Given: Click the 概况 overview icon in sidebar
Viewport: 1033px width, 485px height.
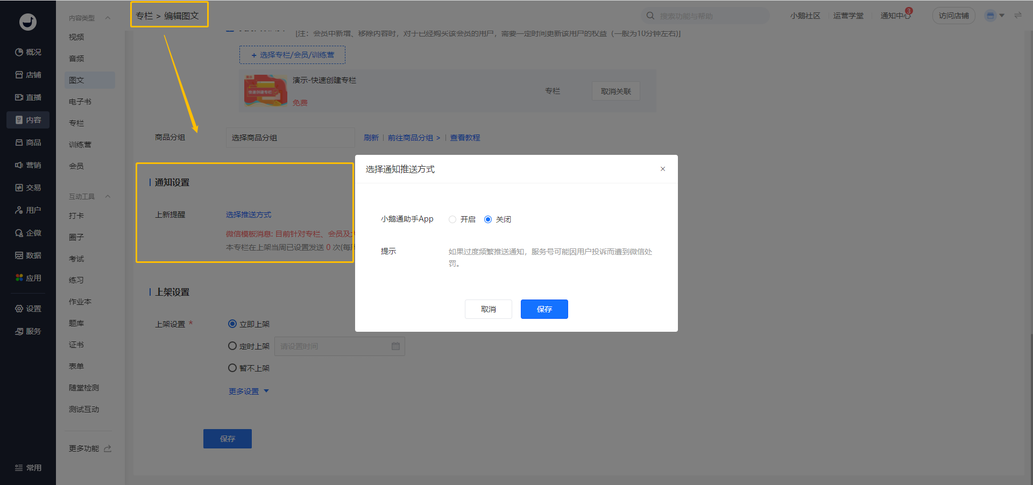Looking at the screenshot, I should pyautogui.click(x=19, y=52).
